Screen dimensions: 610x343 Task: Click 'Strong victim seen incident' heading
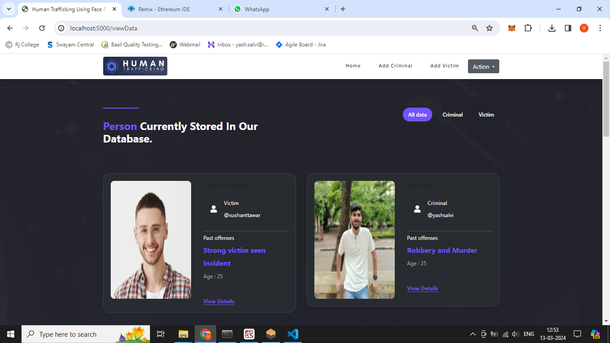[234, 257]
